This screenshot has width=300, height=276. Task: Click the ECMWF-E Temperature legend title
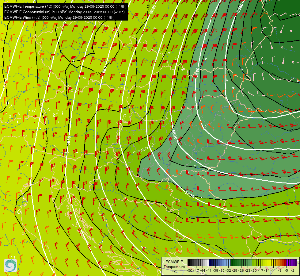(x=174, y=264)
